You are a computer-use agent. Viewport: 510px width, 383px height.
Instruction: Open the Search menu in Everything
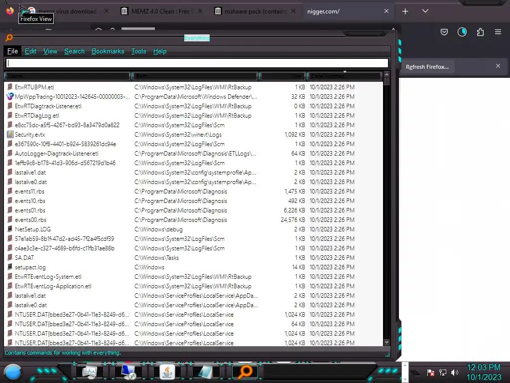(x=74, y=51)
